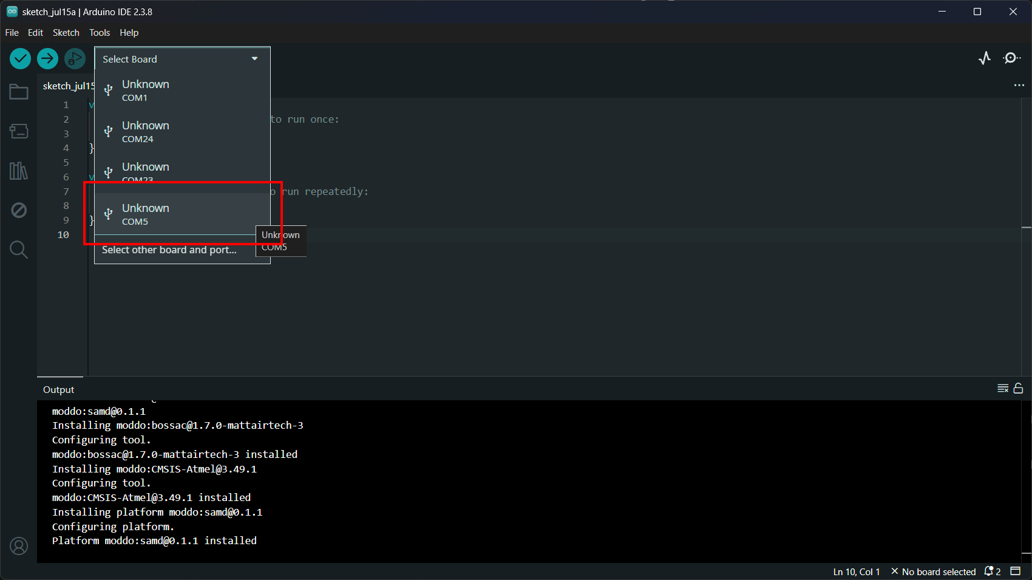
Task: Open the Search sidebar icon
Action: [19, 250]
